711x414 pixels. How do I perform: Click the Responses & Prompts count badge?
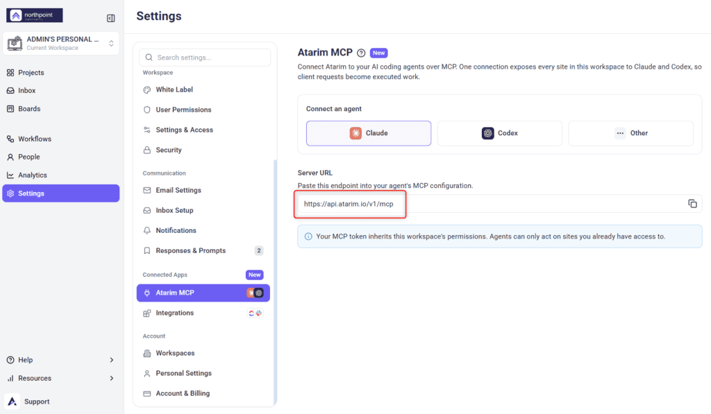click(x=259, y=250)
